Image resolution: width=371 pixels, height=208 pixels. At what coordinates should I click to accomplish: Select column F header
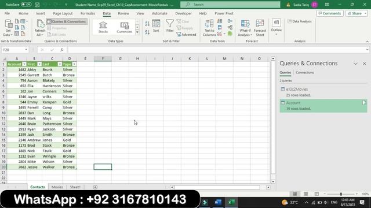(x=103, y=58)
